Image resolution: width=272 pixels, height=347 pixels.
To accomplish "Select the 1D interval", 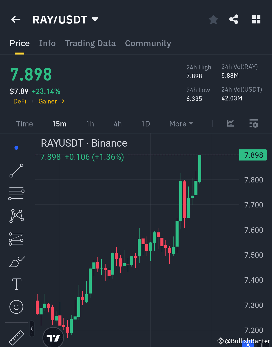I will point(146,124).
